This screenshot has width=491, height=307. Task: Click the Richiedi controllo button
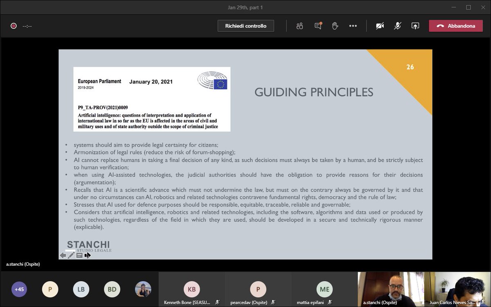pos(245,26)
